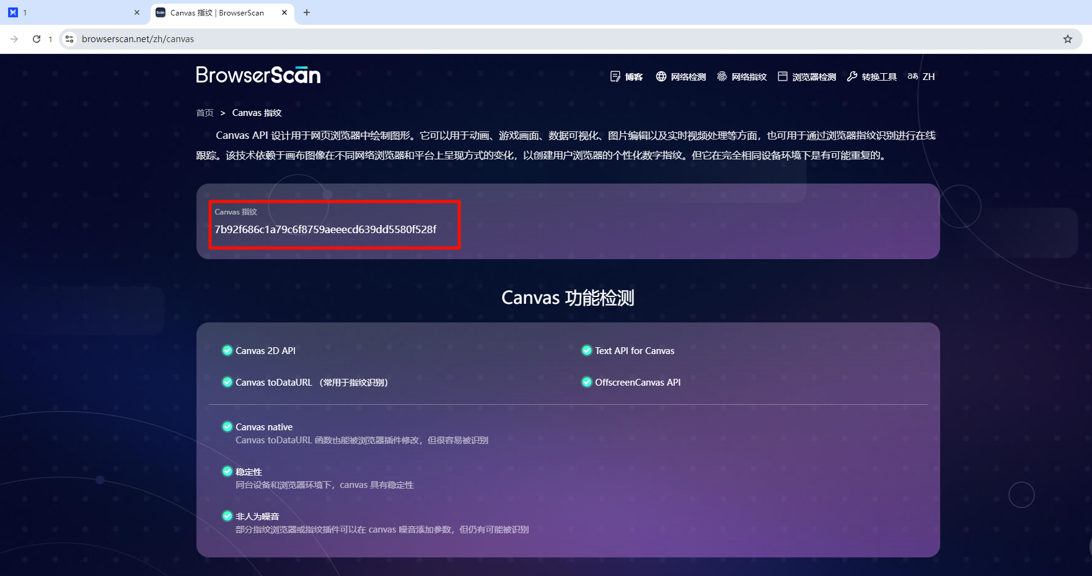Click the fingerprint icon beside 网络指纹
Image resolution: width=1092 pixels, height=576 pixels.
pyautogui.click(x=722, y=76)
